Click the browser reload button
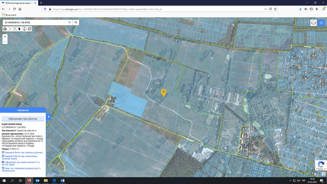Screen dimensions: 327x184 click(14, 9)
